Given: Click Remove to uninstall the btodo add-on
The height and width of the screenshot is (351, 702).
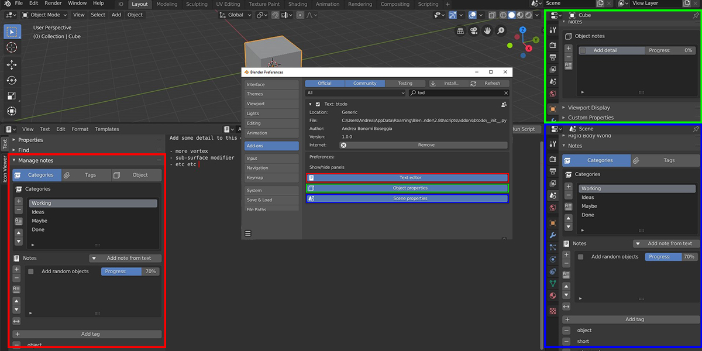Looking at the screenshot, I should (428, 144).
